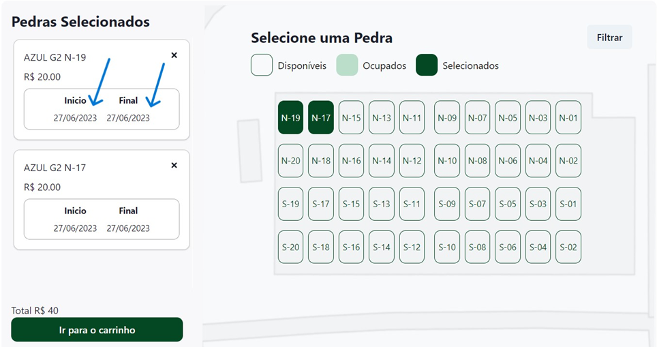Select stone N-01 on the map
The image size is (657, 347).
(x=568, y=118)
